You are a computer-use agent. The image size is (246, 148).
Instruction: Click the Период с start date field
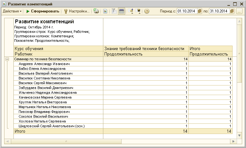tap(187, 11)
